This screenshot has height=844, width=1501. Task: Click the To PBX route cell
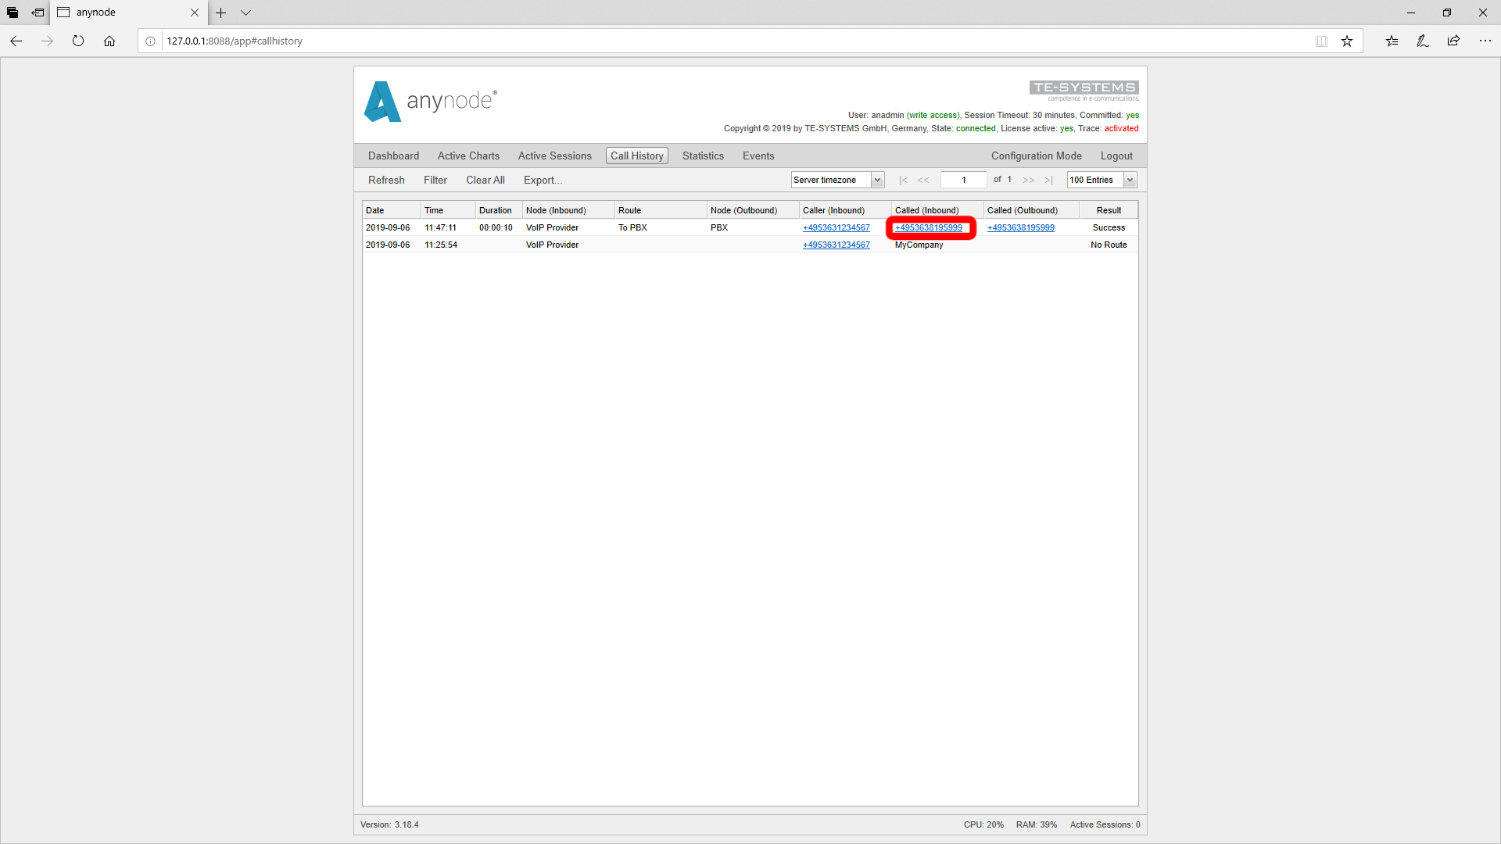coord(632,227)
